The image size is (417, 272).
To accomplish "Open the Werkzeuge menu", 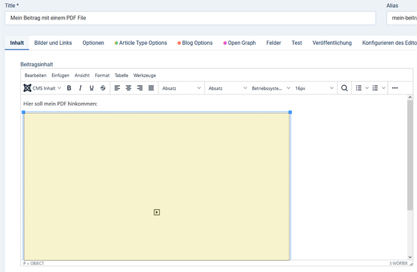I will point(145,75).
